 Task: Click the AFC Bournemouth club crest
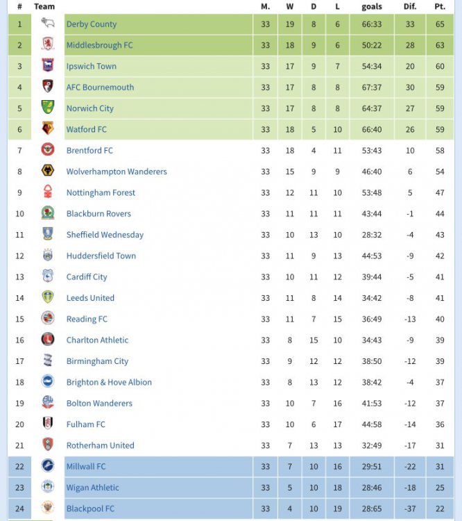click(x=47, y=87)
